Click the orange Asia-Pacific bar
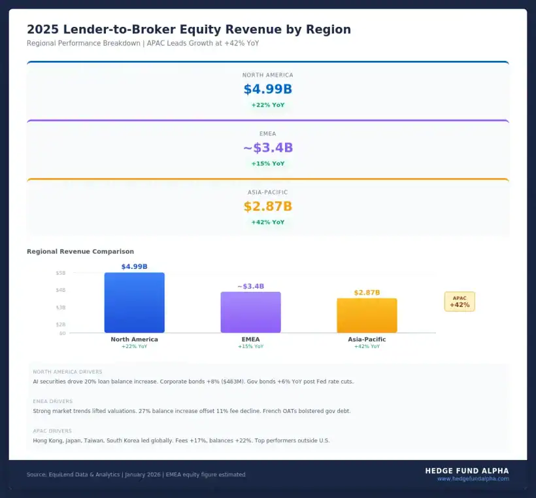The height and width of the screenshot is (498, 536). coord(367,316)
